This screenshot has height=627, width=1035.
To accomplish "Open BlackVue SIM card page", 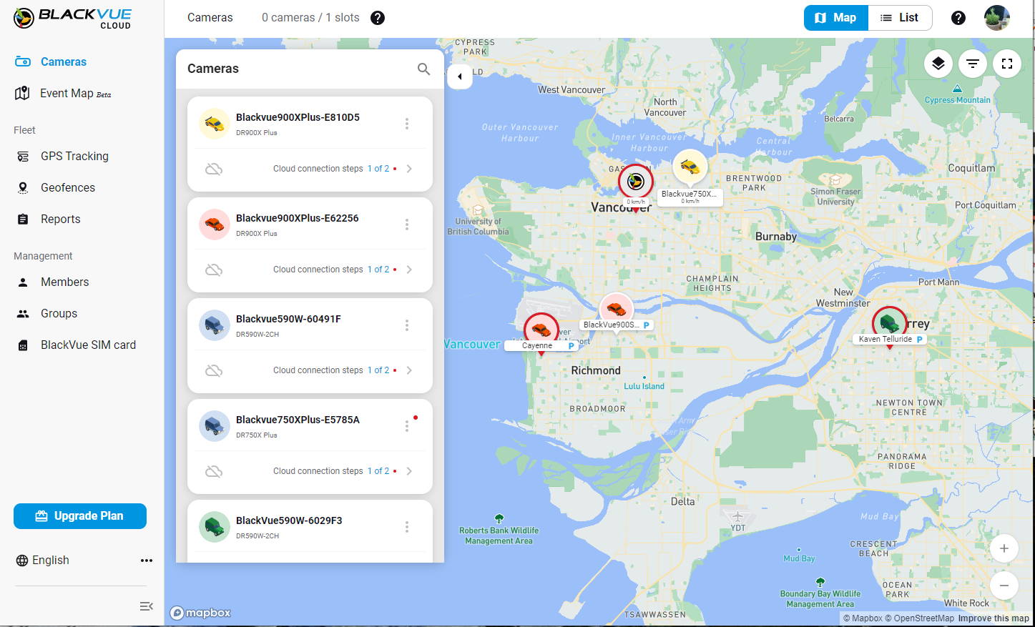I will click(76, 345).
